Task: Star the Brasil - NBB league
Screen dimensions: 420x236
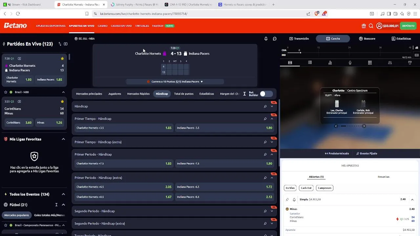Action: [x=6, y=92]
